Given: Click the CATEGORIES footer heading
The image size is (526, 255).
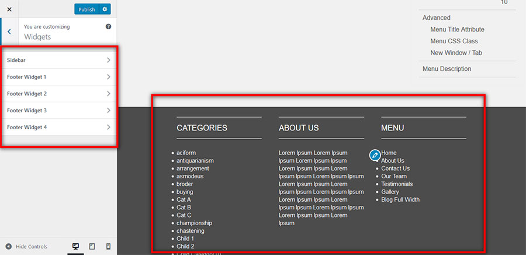Looking at the screenshot, I should tap(202, 128).
